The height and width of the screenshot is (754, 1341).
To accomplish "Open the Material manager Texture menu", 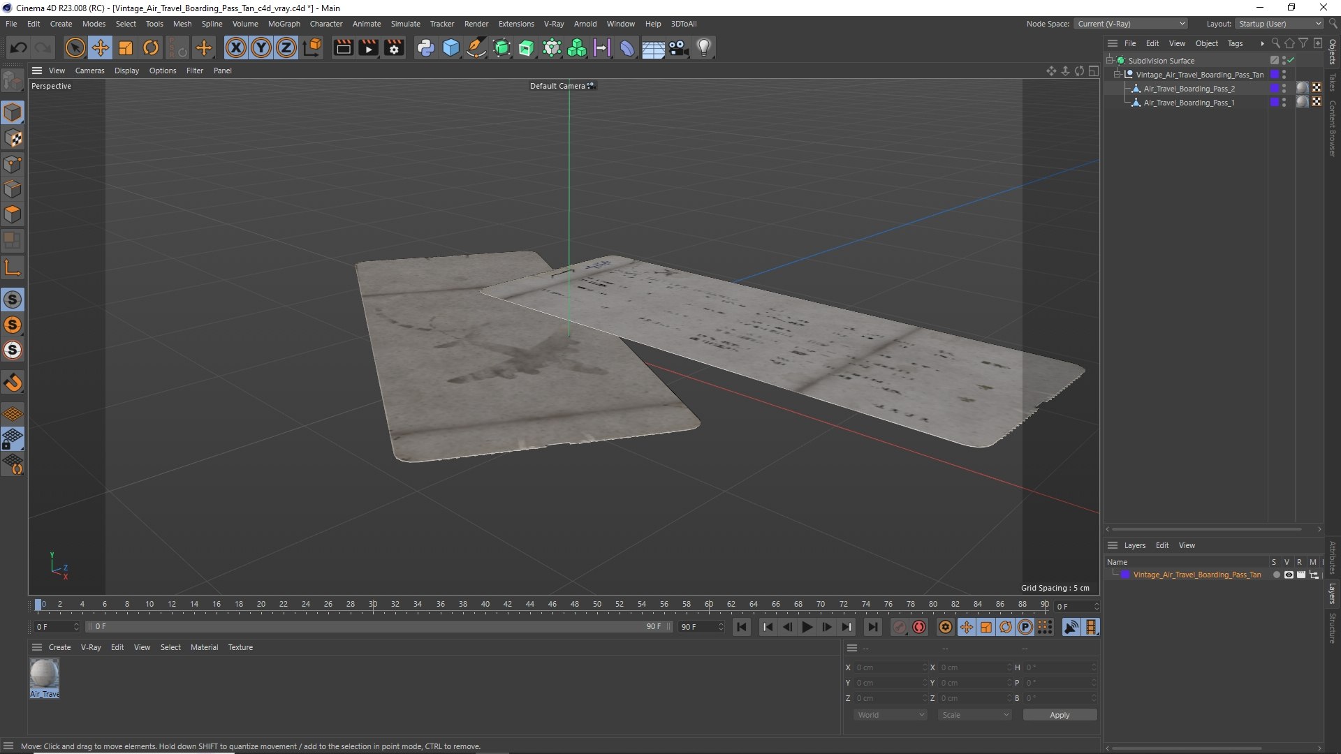I will [240, 647].
